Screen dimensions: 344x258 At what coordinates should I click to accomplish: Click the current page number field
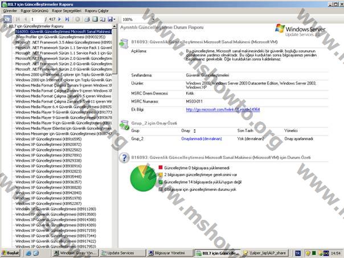(x=37, y=19)
